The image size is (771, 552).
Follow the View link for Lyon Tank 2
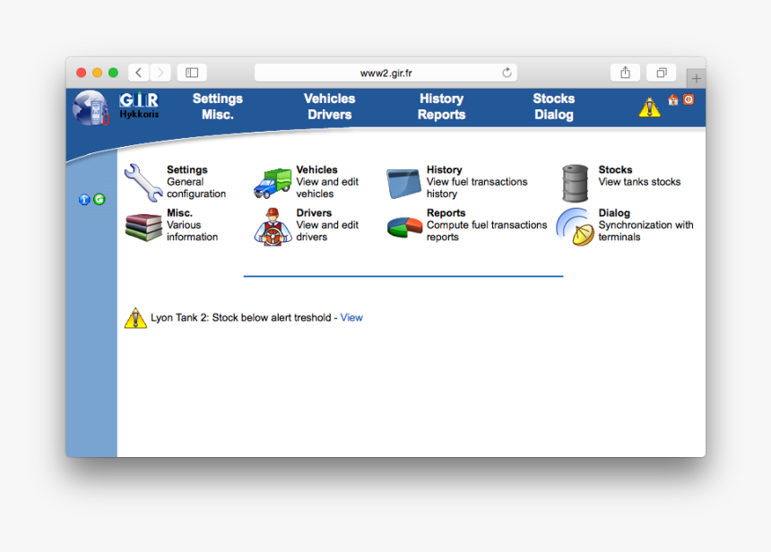[351, 317]
